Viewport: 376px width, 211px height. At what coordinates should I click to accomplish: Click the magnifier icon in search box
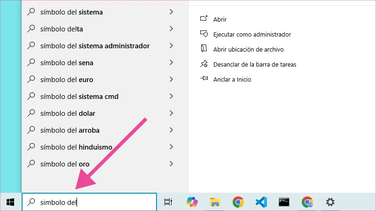31,202
